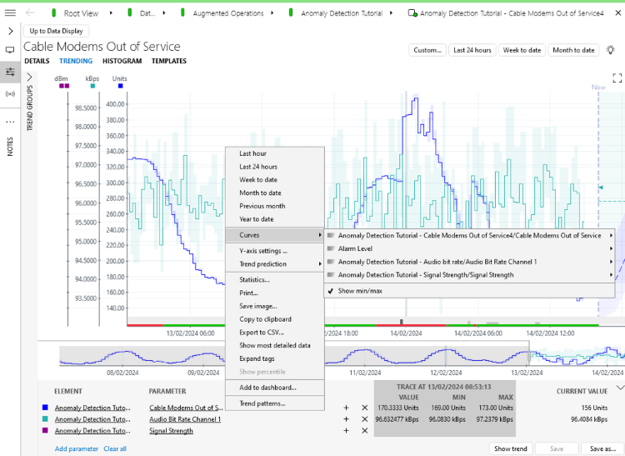The image size is (625, 456).
Task: Go back with the arrow button
Action: point(30,13)
